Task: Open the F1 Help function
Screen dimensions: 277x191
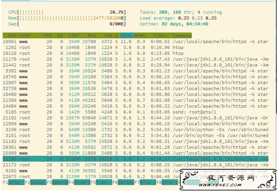Action: 14,182
